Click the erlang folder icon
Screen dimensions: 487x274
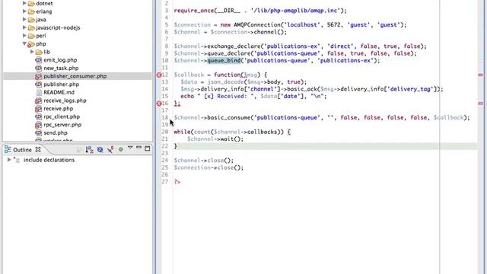click(x=31, y=12)
